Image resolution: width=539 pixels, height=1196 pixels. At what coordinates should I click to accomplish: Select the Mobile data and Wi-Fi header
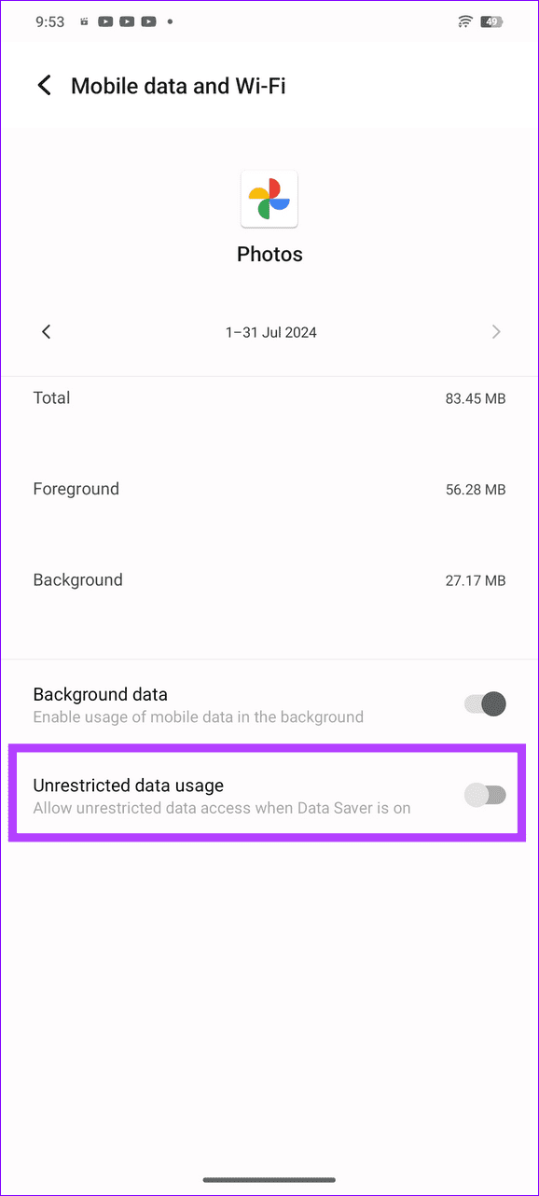tap(177, 85)
